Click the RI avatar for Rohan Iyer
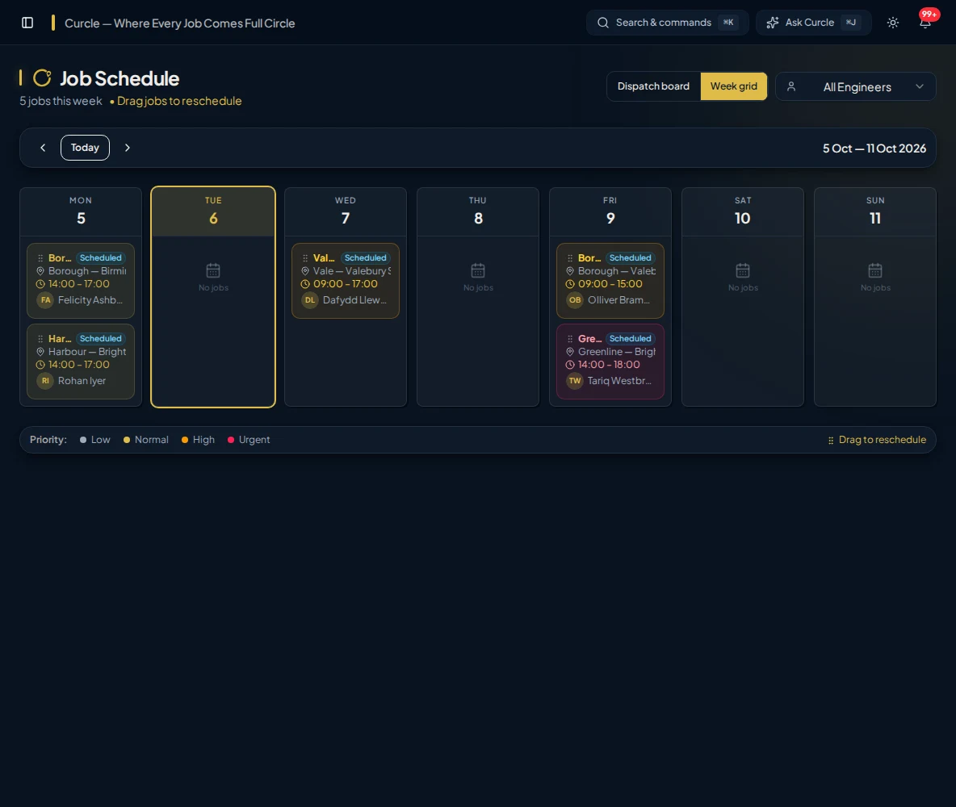Image resolution: width=956 pixels, height=807 pixels. pos(45,381)
